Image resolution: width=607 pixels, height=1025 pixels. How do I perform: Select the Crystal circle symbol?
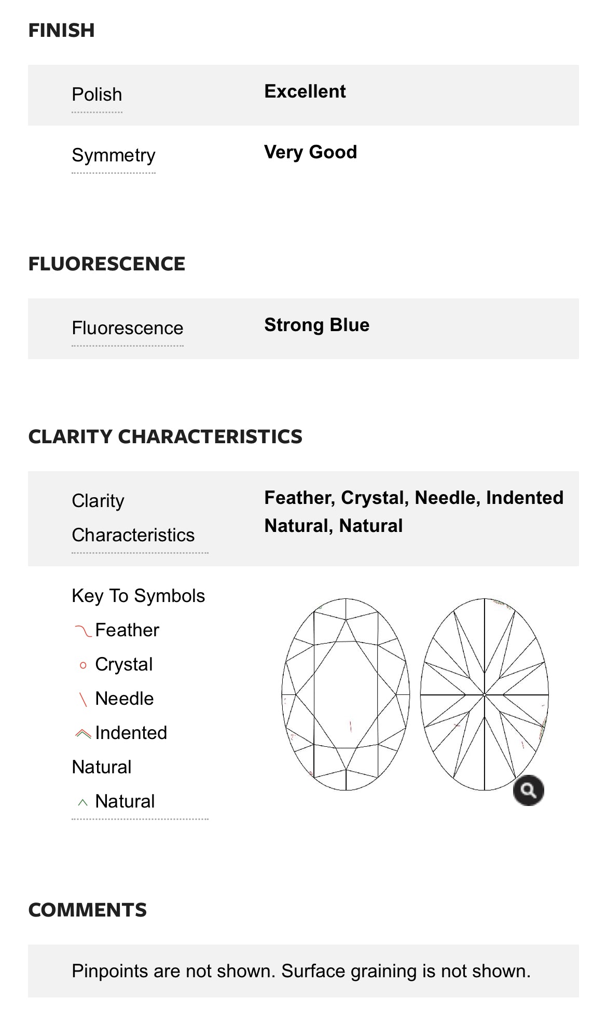click(83, 664)
